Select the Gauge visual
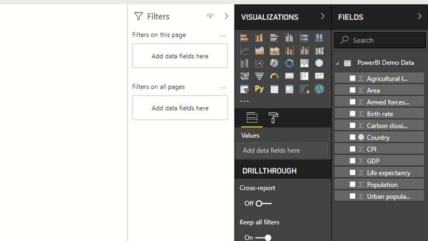This screenshot has height=241, width=428. (274, 76)
